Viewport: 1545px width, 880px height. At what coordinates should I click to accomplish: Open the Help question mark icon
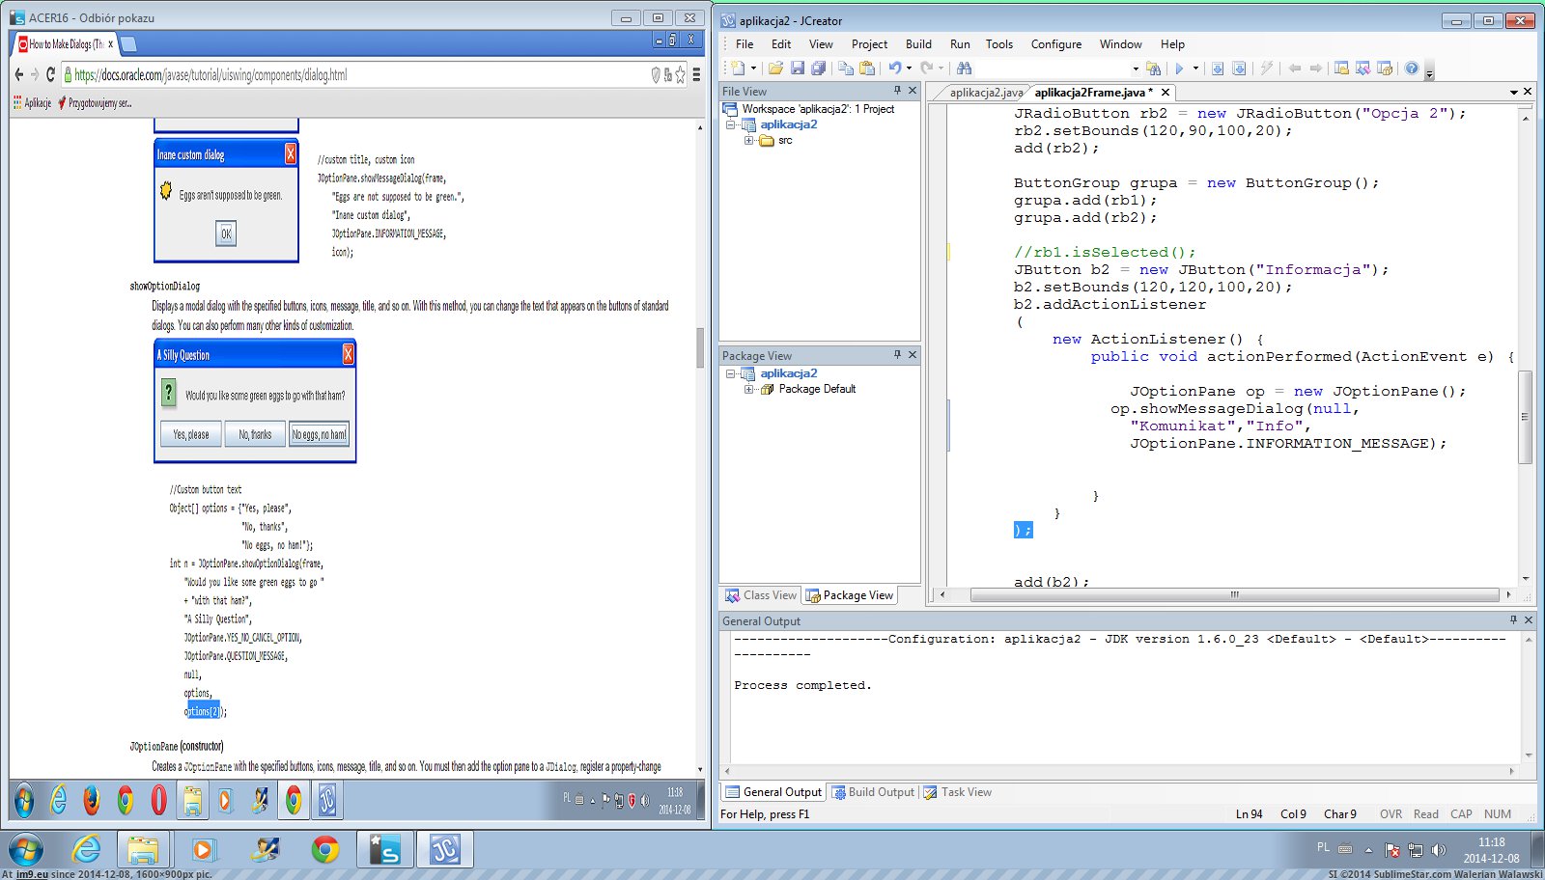click(x=1412, y=68)
